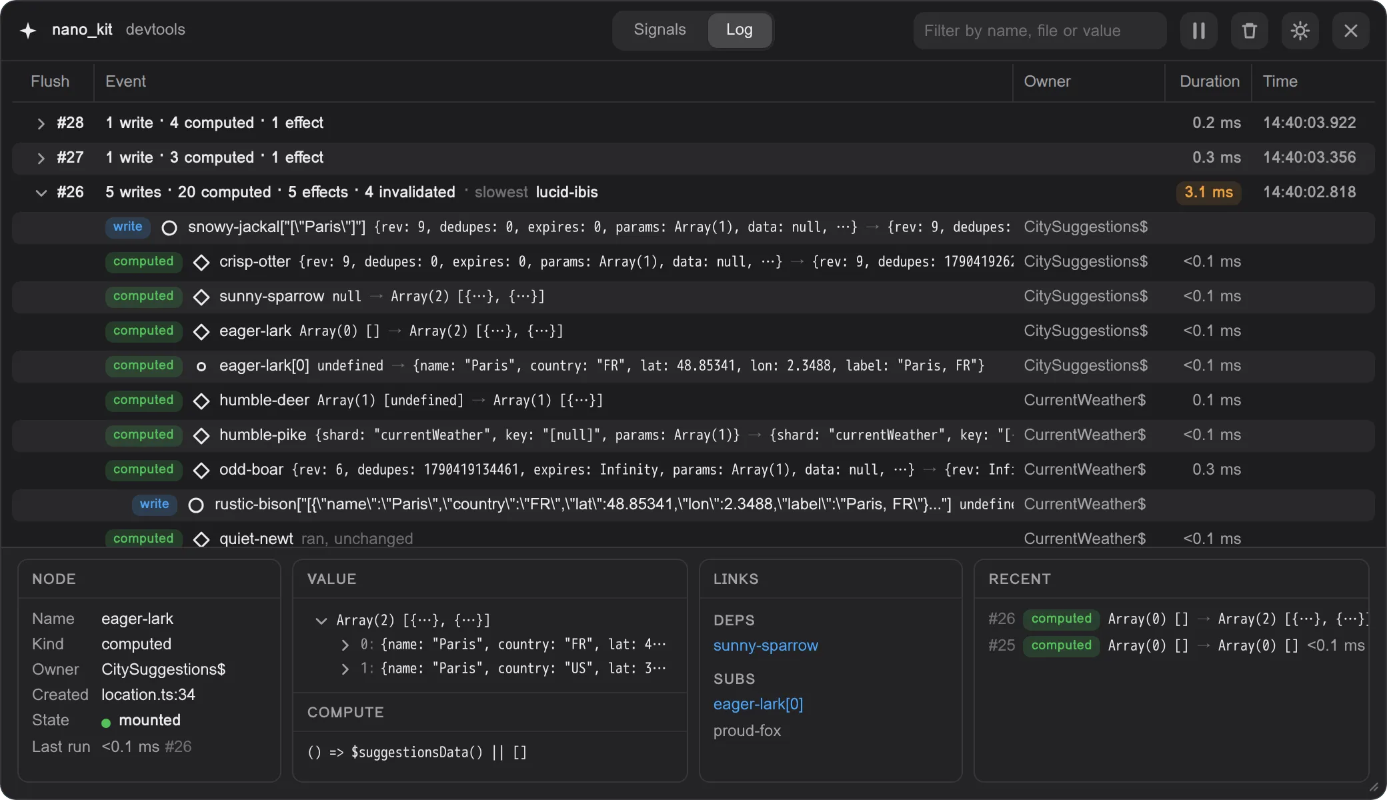This screenshot has height=800, width=1387.
Task: Click the write badge on snowy-jackal row
Action: (127, 227)
